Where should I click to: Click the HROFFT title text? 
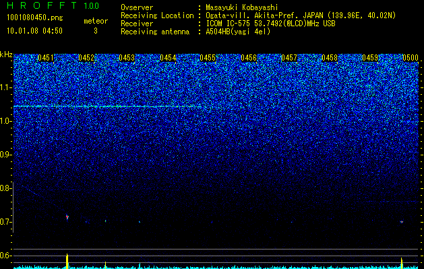[42, 5]
